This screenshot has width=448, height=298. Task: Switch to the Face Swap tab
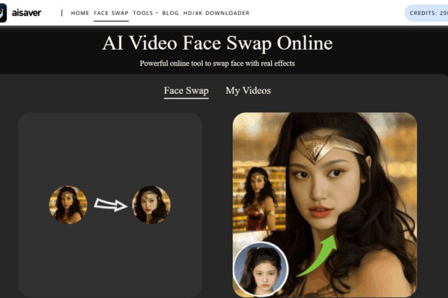click(x=186, y=91)
